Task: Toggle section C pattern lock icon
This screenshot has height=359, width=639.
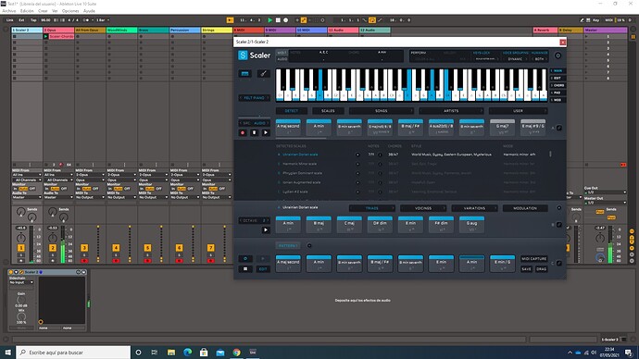Action: click(x=559, y=264)
